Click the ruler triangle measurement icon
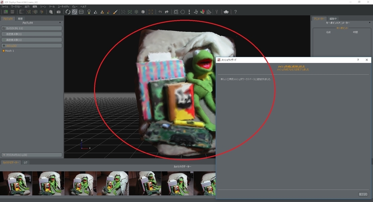This screenshot has width=373, height=202. click(x=209, y=12)
